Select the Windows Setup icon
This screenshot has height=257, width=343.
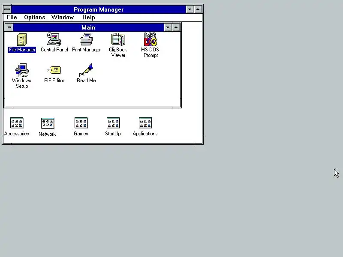click(22, 70)
